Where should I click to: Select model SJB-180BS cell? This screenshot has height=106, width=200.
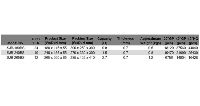(15, 48)
